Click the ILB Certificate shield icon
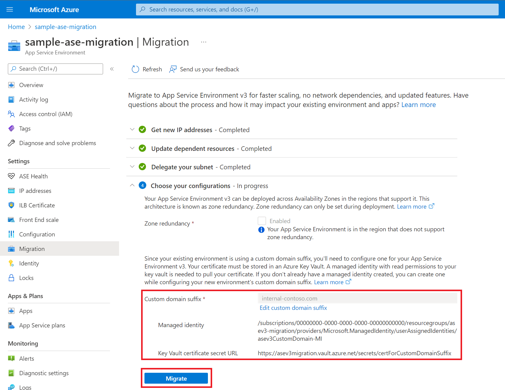 point(11,205)
